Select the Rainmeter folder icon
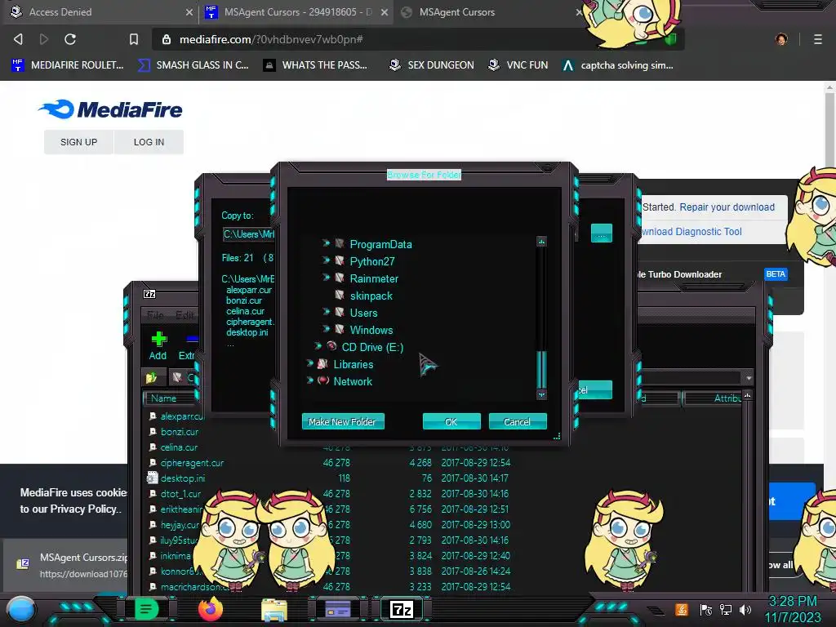This screenshot has height=627, width=836. [340, 278]
